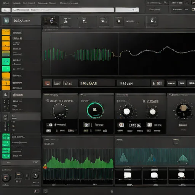Adjust the green-ringed circular knob

pyautogui.click(x=95, y=110)
